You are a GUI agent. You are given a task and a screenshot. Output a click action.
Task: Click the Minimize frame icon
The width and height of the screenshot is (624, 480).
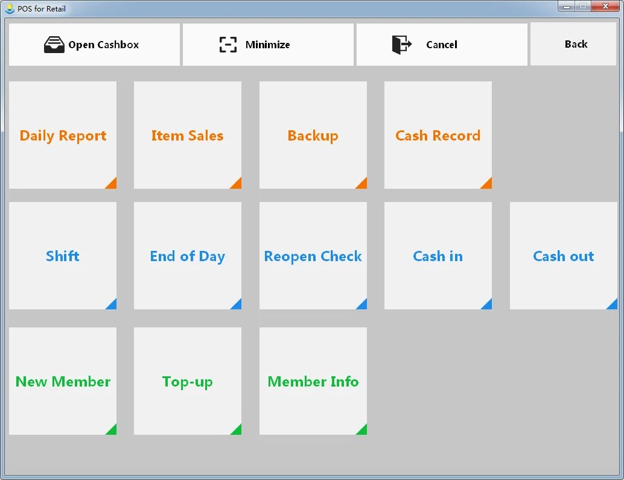click(x=228, y=45)
